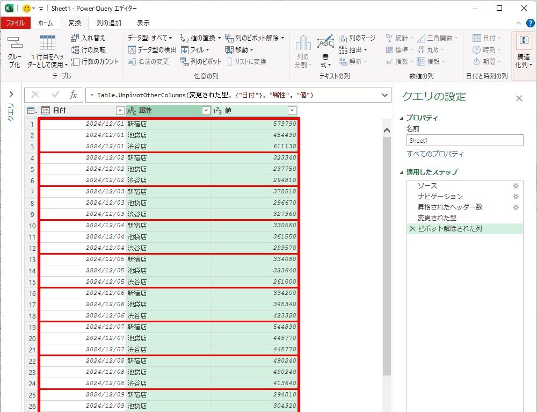The image size is (537, 412).
Task: Select the 変更された型 applied step
Action: [437, 218]
